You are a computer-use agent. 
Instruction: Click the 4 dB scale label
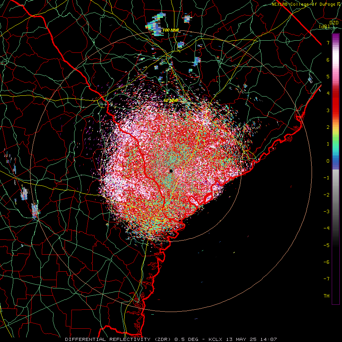[x=328, y=93]
